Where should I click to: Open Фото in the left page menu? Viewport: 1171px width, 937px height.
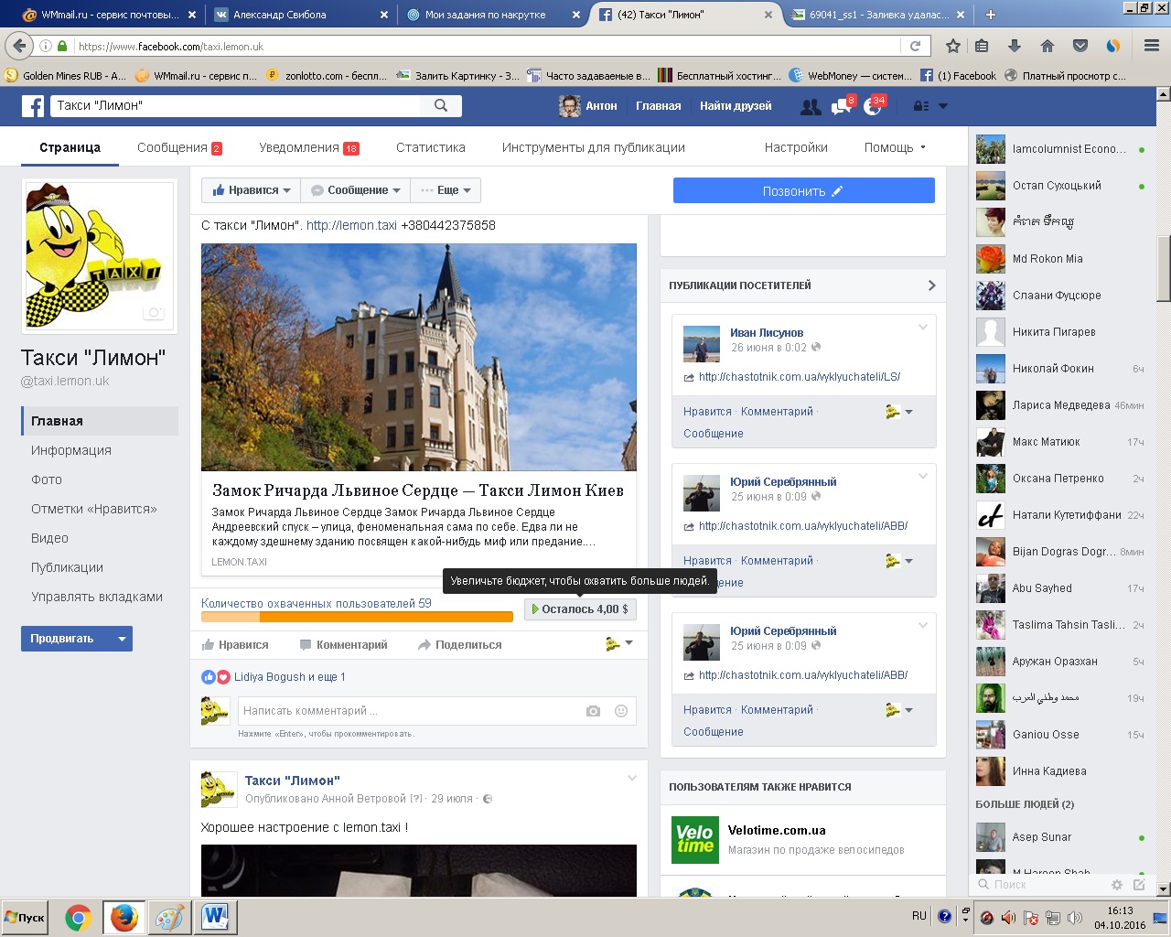(x=47, y=479)
